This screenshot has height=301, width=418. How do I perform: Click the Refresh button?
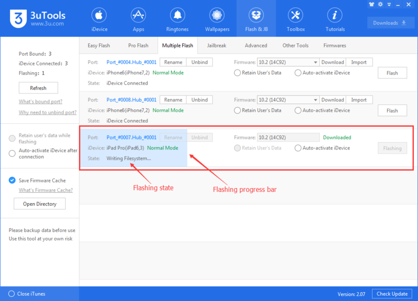(x=38, y=88)
